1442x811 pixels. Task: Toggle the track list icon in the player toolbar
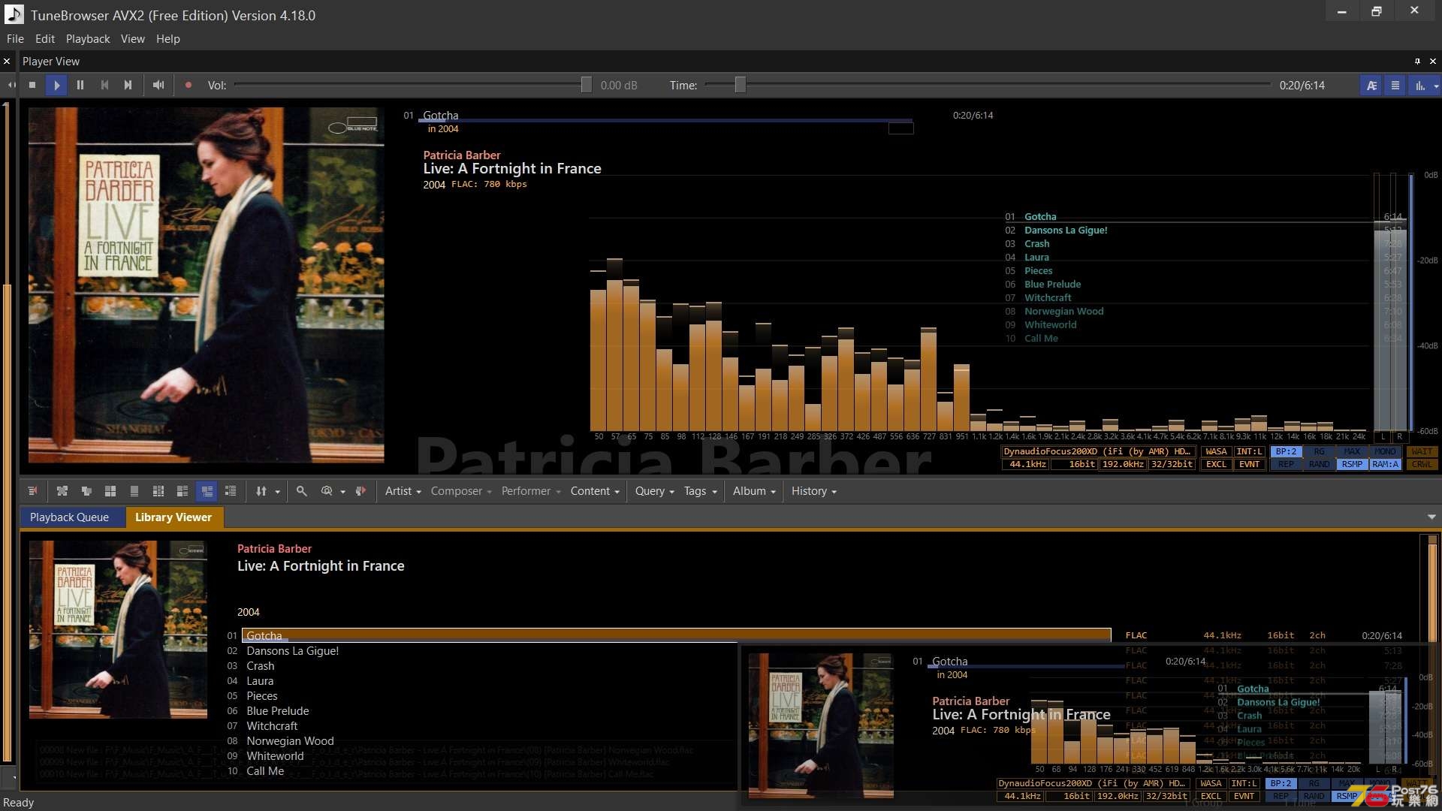[1395, 86]
